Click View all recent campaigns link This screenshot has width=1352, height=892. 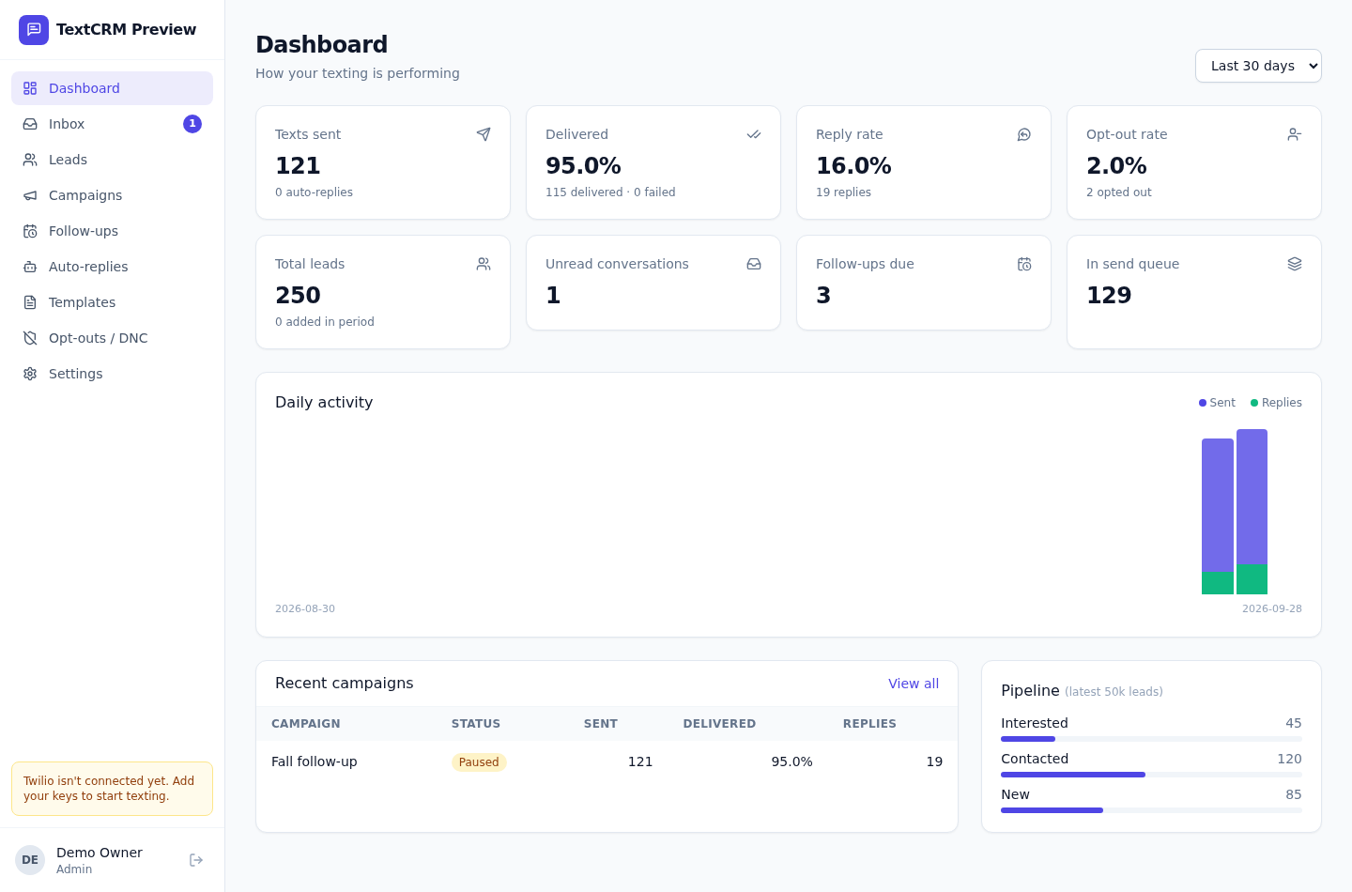914,684
